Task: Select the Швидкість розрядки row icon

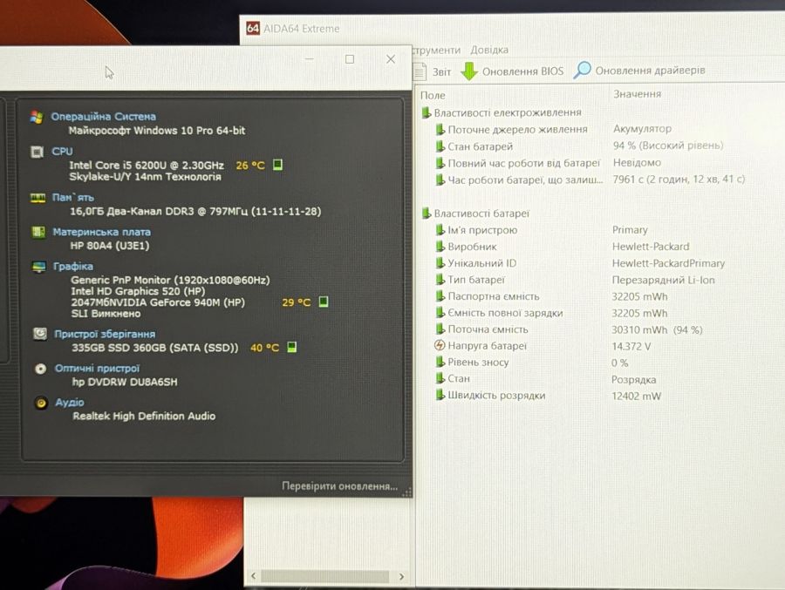Action: (x=440, y=395)
